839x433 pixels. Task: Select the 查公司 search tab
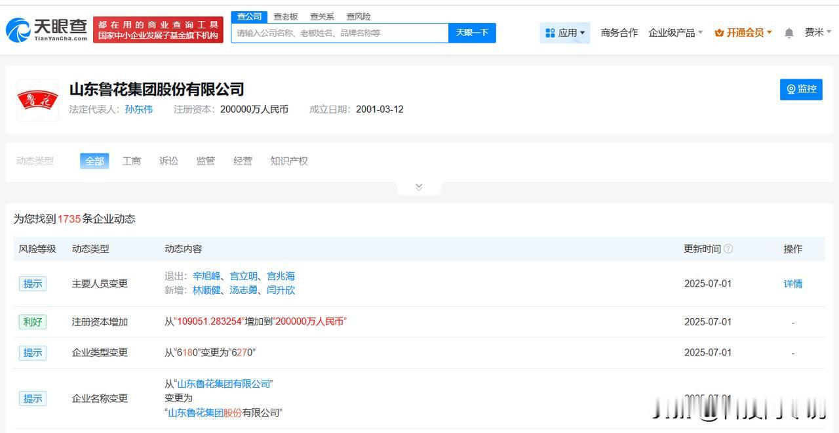[249, 16]
